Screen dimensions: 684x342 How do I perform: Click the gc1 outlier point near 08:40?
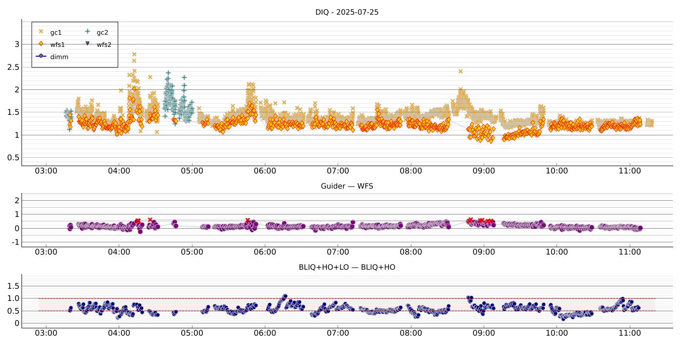tap(460, 71)
